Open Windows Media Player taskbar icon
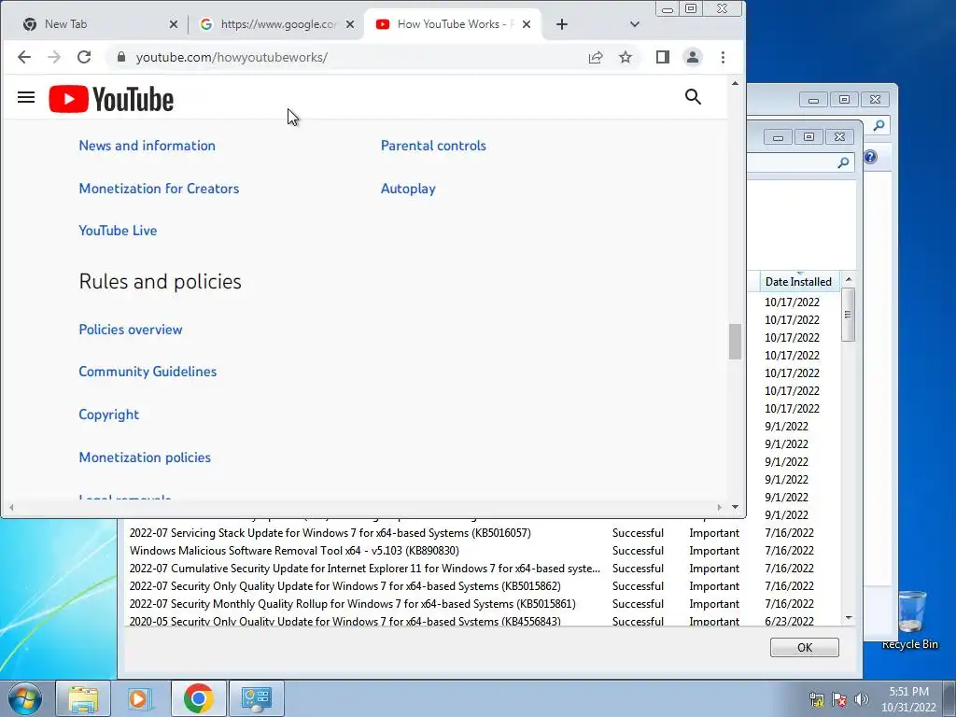 pos(139,698)
